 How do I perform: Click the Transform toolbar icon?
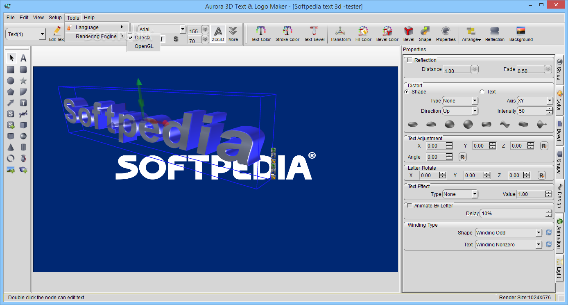coord(341,34)
